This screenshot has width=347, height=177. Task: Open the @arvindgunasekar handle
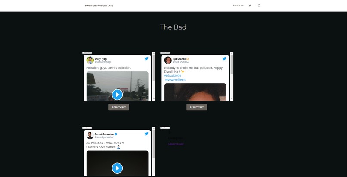[x=104, y=137]
